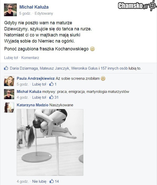This screenshot has height=185, width=157.
Task: Click the thumbs-up icon showing 31 likes
Action: click(52, 97)
